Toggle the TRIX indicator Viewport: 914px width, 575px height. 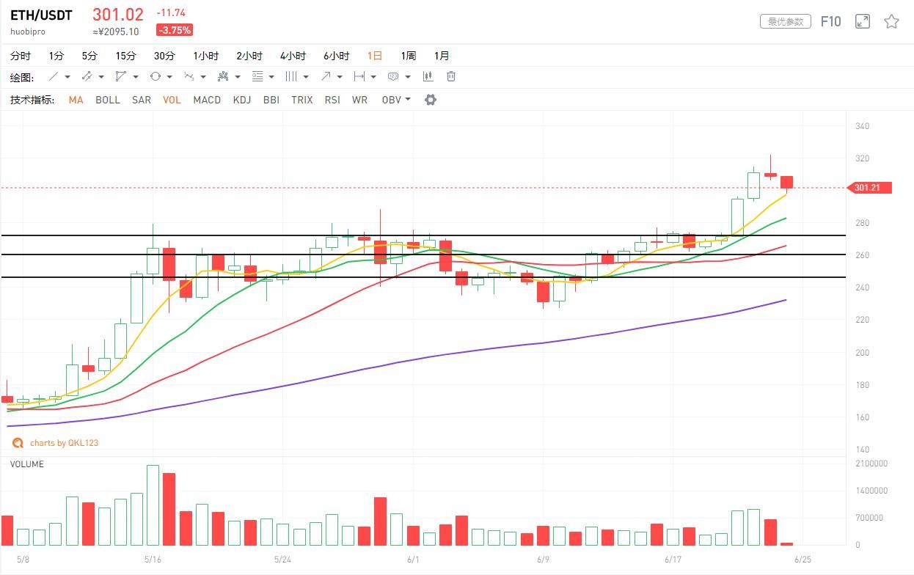(302, 100)
